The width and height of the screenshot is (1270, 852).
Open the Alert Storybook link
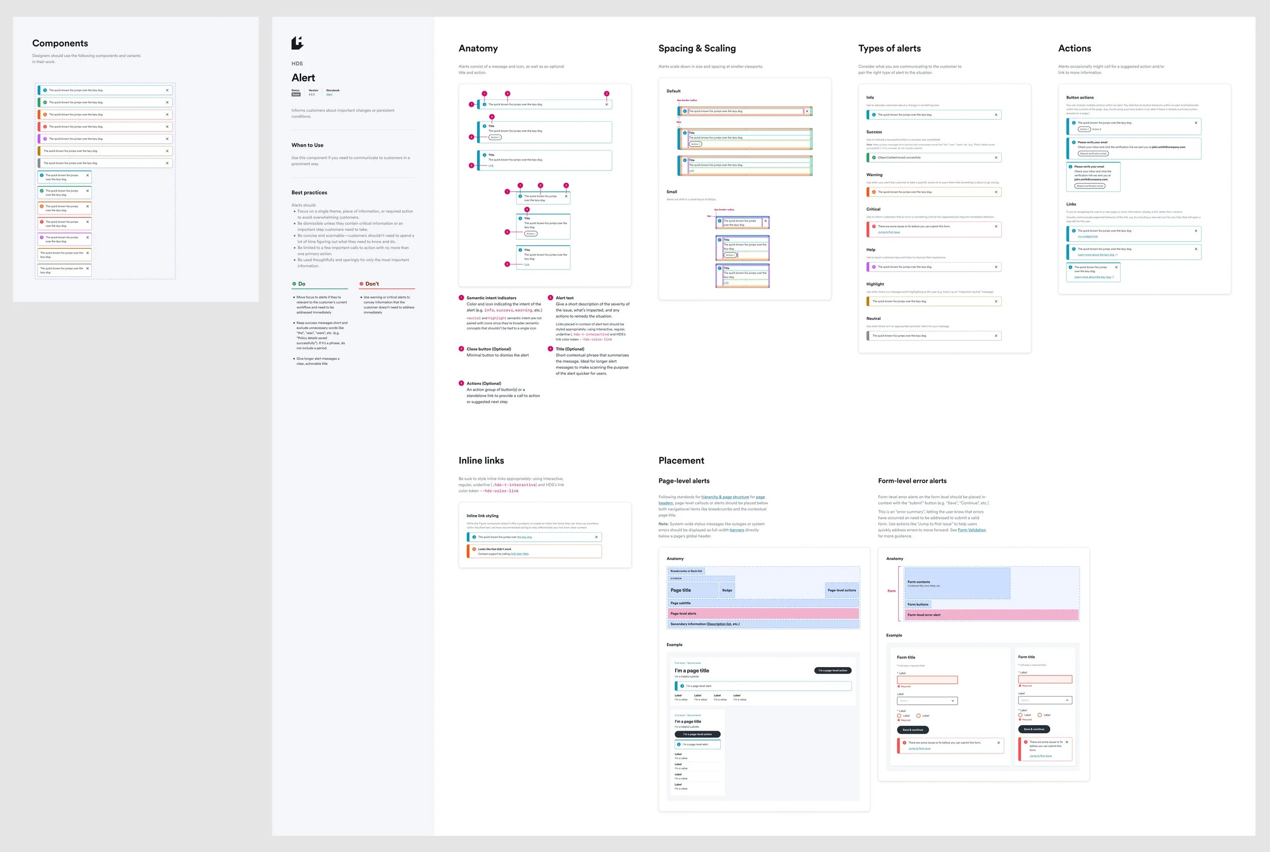[330, 95]
